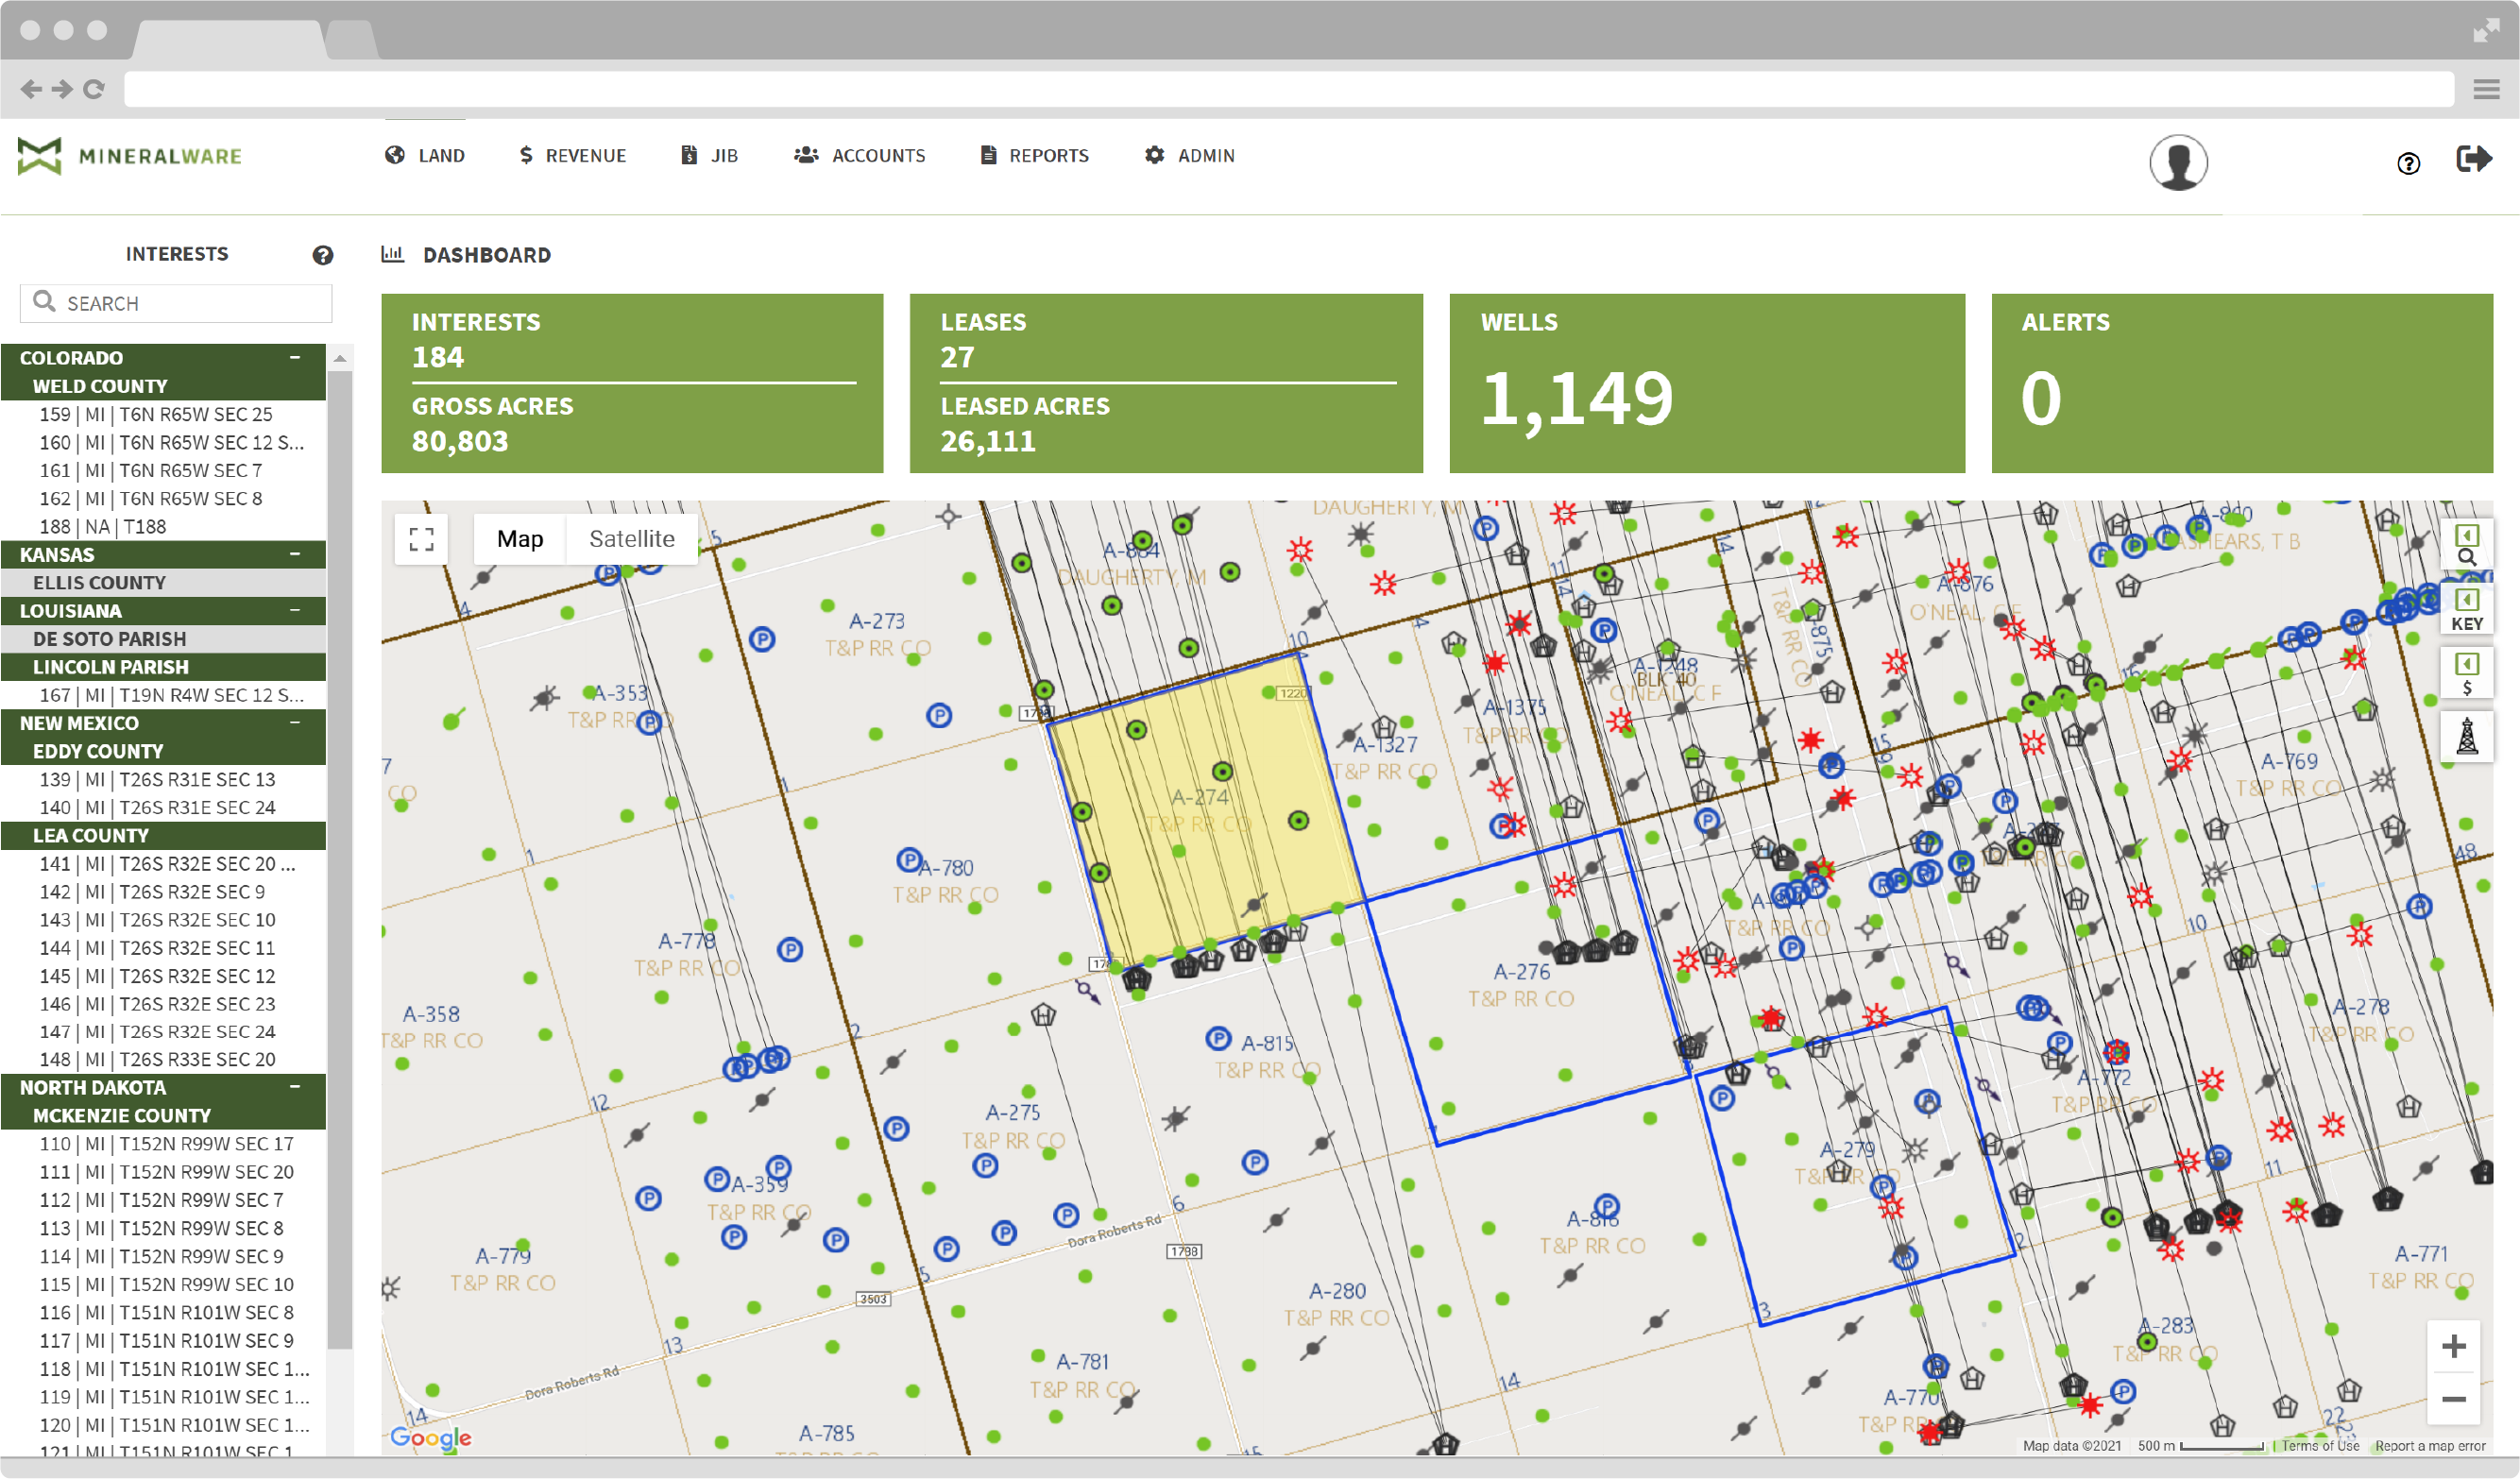Select interest 188 NA T188
This screenshot has height=1479, width=2520.
pos(163,526)
